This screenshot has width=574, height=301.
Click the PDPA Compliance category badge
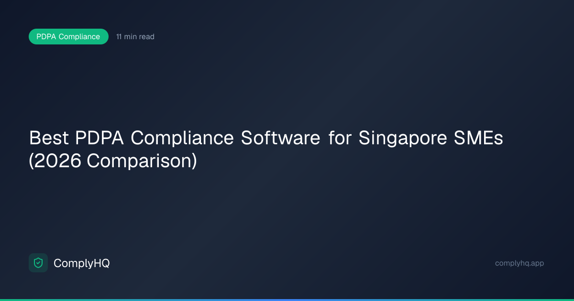(x=68, y=37)
